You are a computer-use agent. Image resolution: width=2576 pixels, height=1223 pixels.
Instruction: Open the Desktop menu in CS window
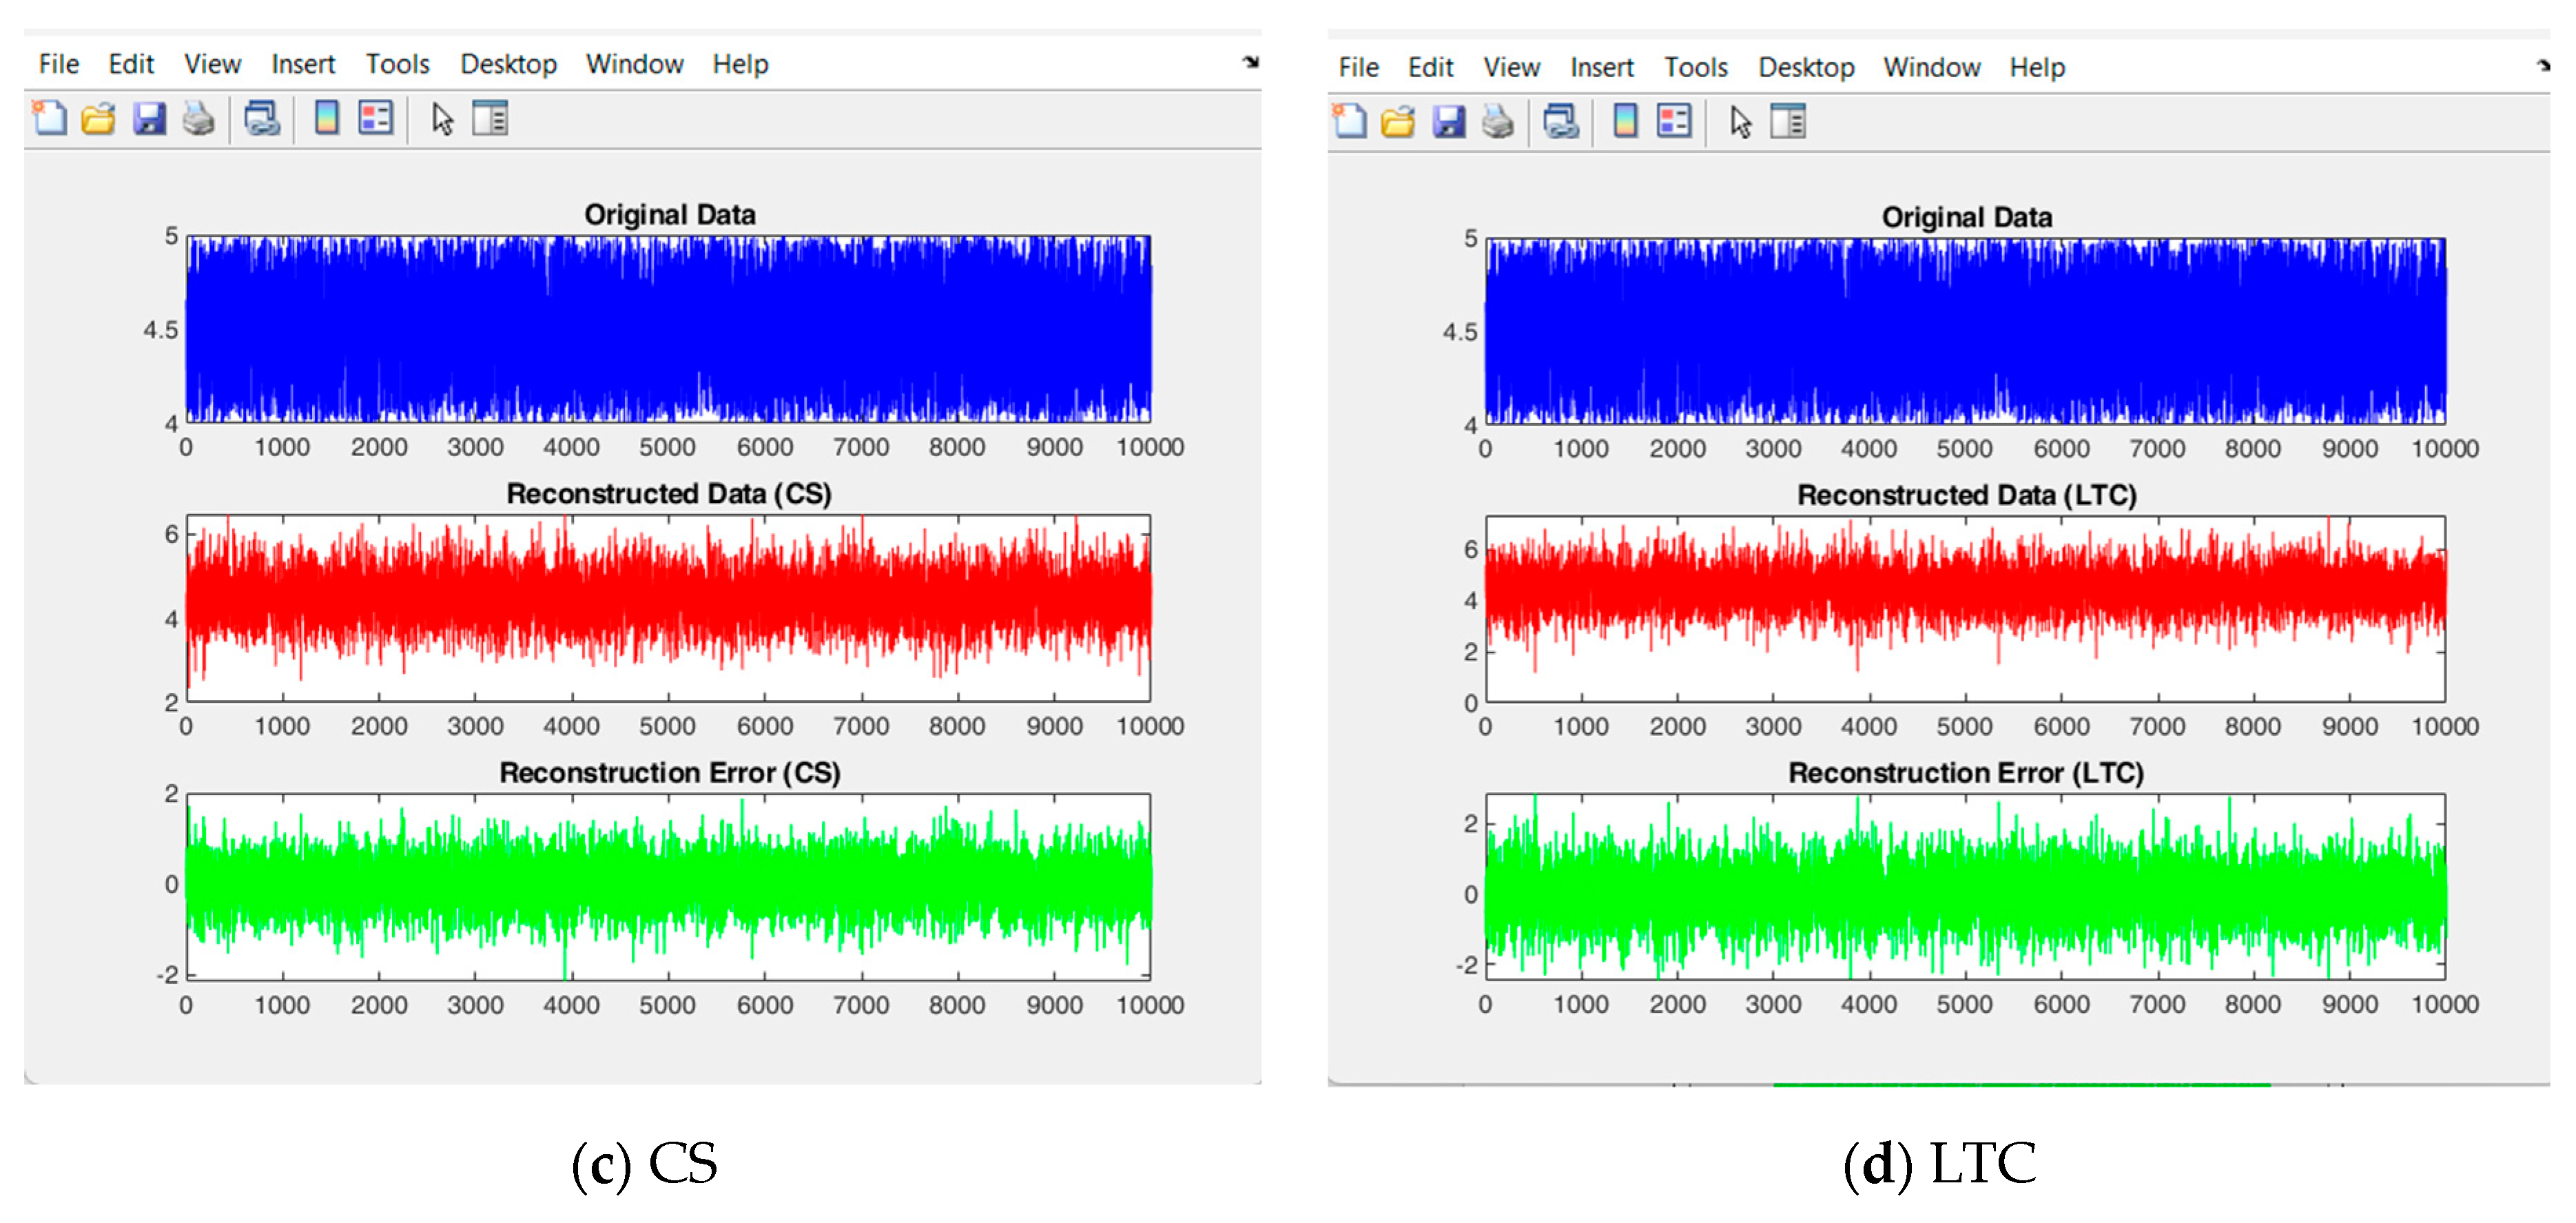(x=508, y=64)
